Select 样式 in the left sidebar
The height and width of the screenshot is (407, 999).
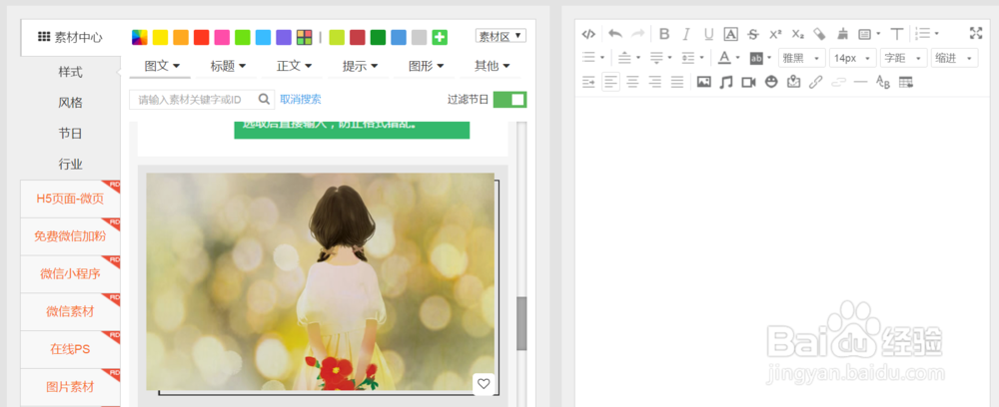pos(71,72)
